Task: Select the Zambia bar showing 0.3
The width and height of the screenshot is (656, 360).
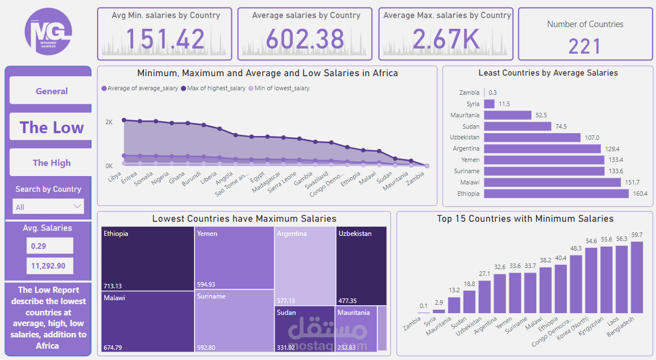Action: (x=485, y=93)
